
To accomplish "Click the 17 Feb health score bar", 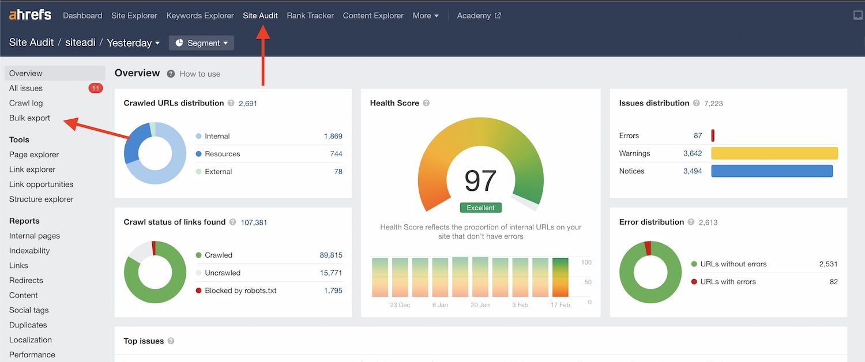I will coord(560,277).
